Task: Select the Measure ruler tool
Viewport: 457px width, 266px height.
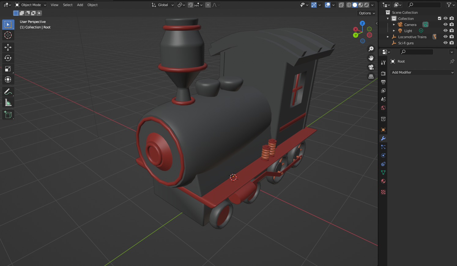Action: tap(8, 103)
